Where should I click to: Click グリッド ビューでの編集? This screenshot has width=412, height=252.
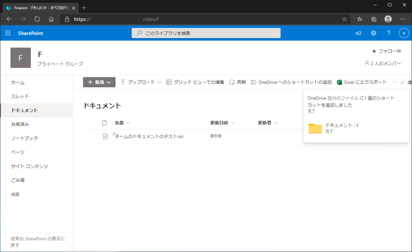(195, 82)
